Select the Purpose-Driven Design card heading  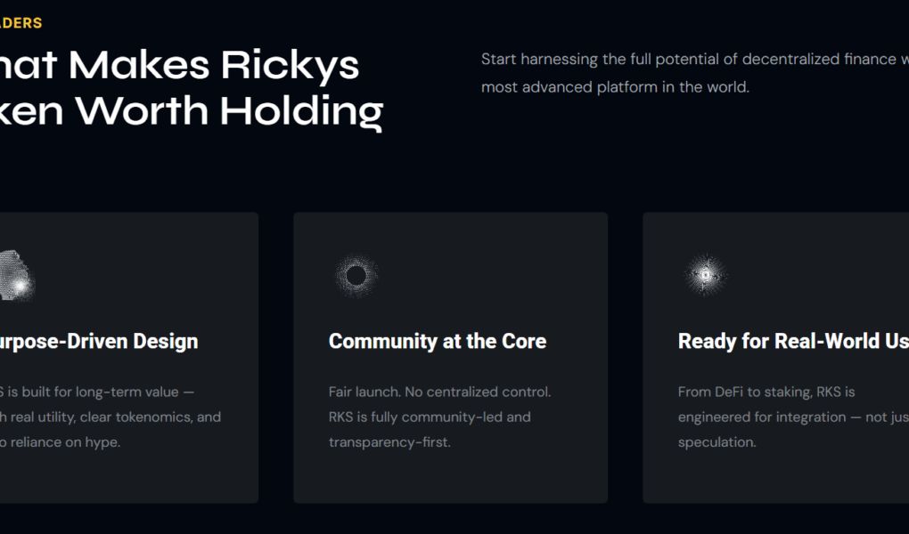click(x=100, y=341)
